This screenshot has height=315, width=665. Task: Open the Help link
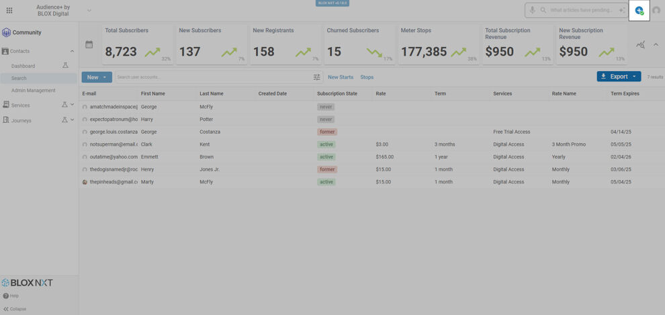pyautogui.click(x=14, y=296)
